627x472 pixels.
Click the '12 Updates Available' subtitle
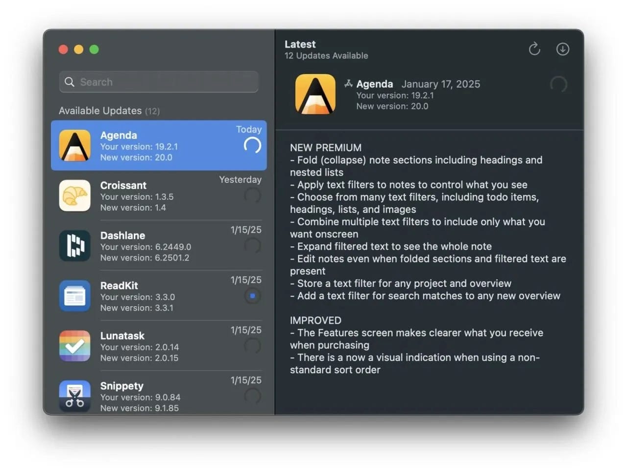pyautogui.click(x=326, y=56)
